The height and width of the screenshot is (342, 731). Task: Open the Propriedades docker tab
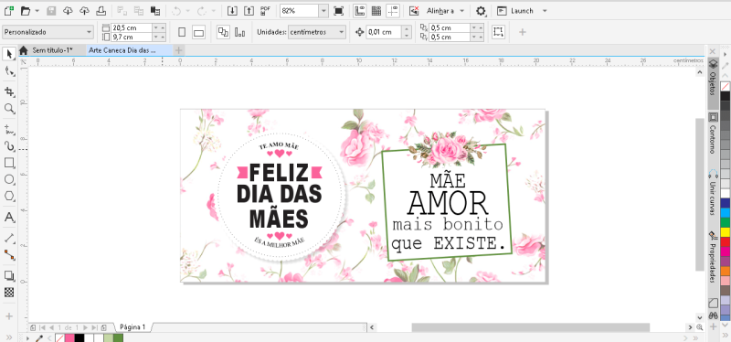[x=714, y=258]
